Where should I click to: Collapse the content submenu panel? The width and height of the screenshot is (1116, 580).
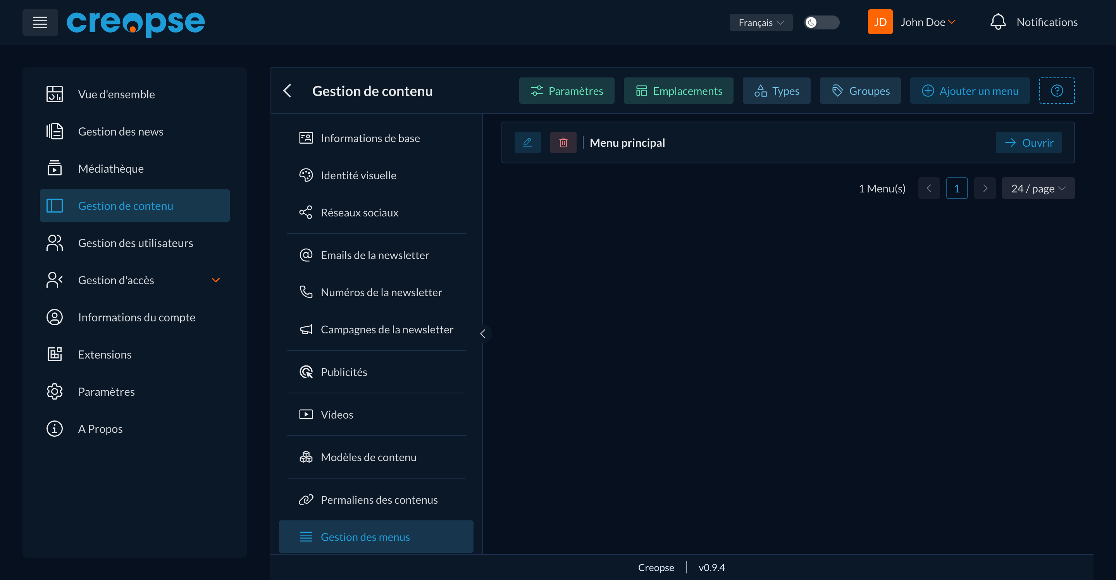click(482, 333)
